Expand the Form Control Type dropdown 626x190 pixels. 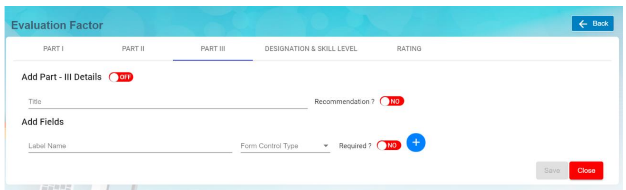click(x=285, y=146)
